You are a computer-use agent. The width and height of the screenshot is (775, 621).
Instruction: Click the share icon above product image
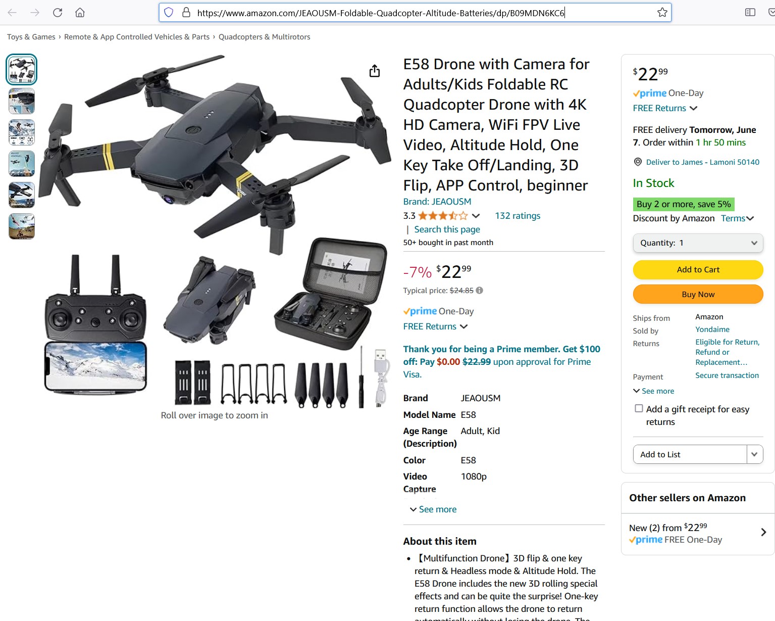pyautogui.click(x=375, y=71)
